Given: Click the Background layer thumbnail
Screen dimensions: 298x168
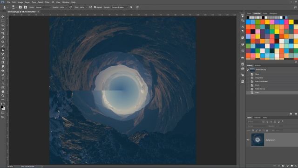Looking at the screenshot, I should 257,140.
